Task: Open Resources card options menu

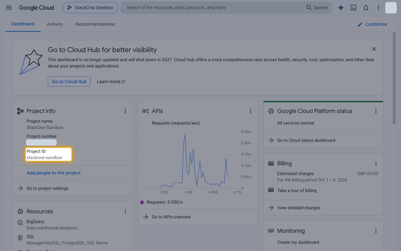Action: 125,211
